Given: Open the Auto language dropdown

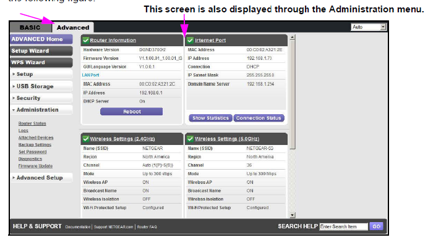Looking at the screenshot, I should [x=369, y=27].
